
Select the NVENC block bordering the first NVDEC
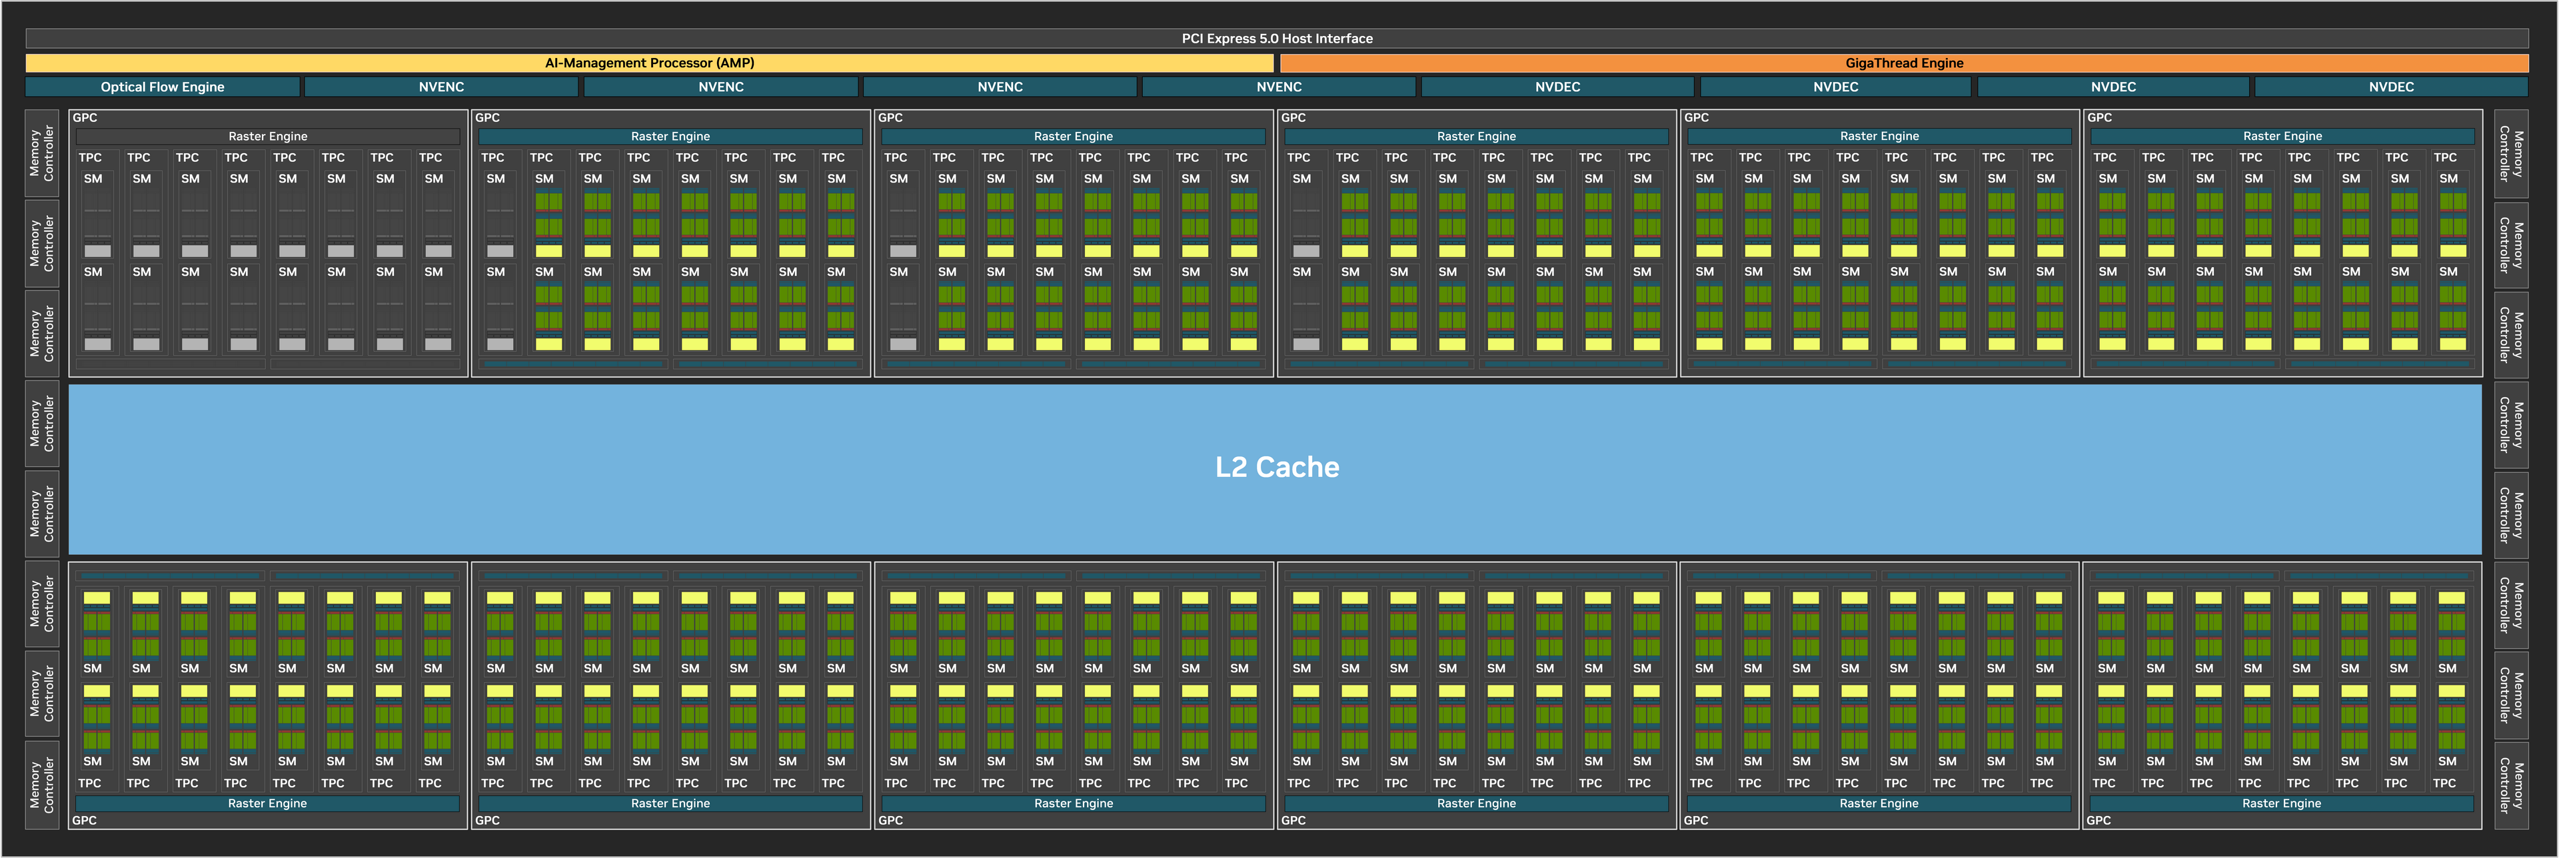click(1279, 87)
